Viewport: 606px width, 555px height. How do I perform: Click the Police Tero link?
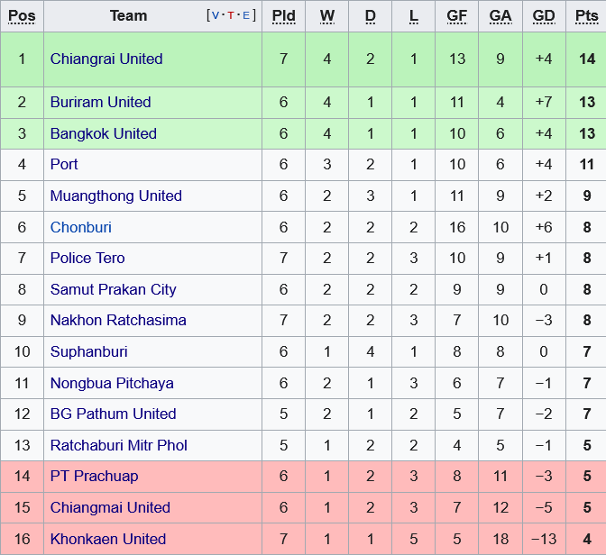pyautogui.click(x=87, y=258)
